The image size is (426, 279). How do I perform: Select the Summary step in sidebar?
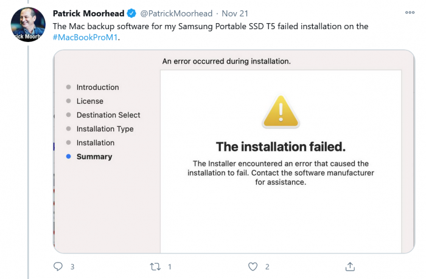94,157
